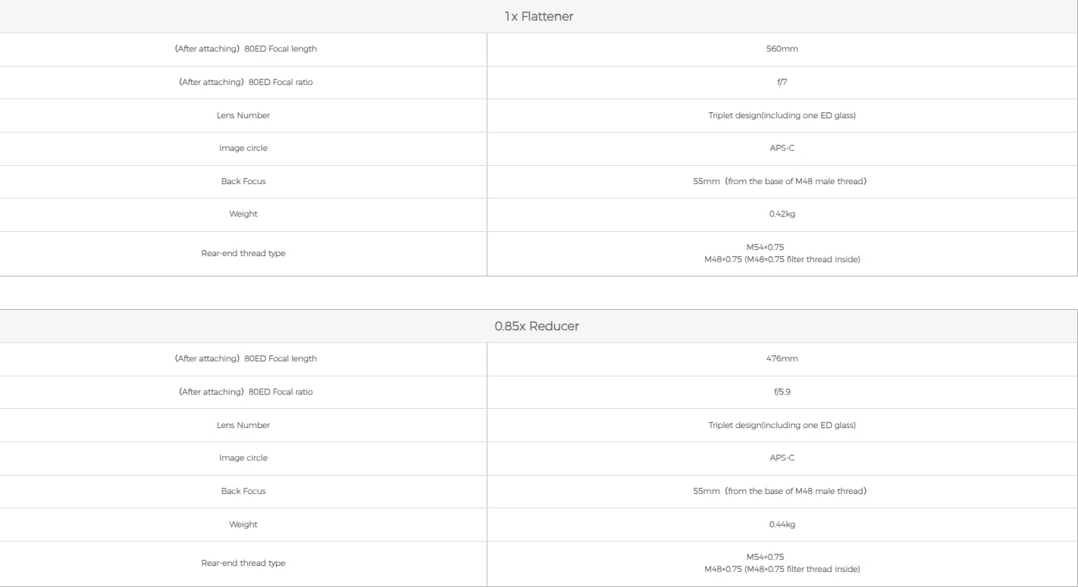The image size is (1078, 587).
Task: Click M48×0.75 filter thread text in Flattener table
Action: coord(782,260)
